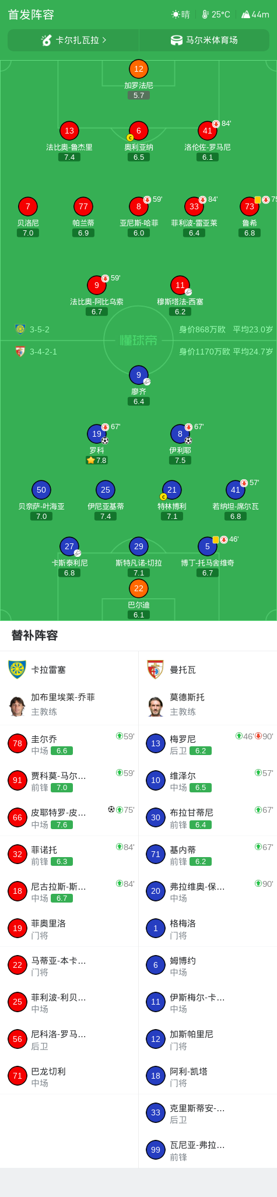Open player 伊利耶 number 8 blue
This screenshot has width=277, height=1197.
[180, 434]
